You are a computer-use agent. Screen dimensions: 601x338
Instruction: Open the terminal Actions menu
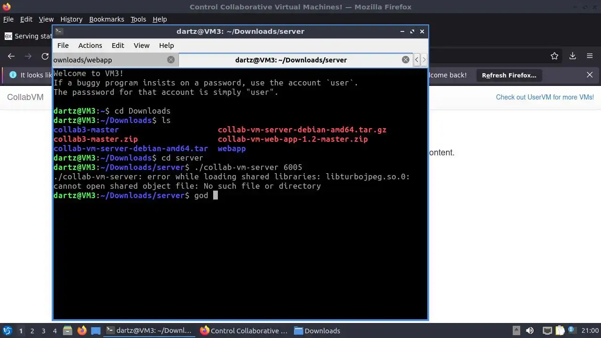(90, 46)
